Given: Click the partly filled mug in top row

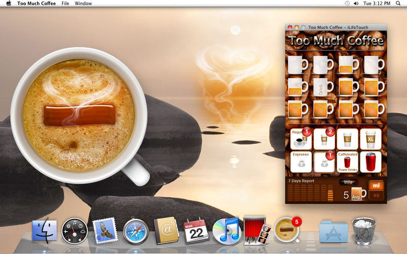Looking at the screenshot, I should tap(348, 65).
